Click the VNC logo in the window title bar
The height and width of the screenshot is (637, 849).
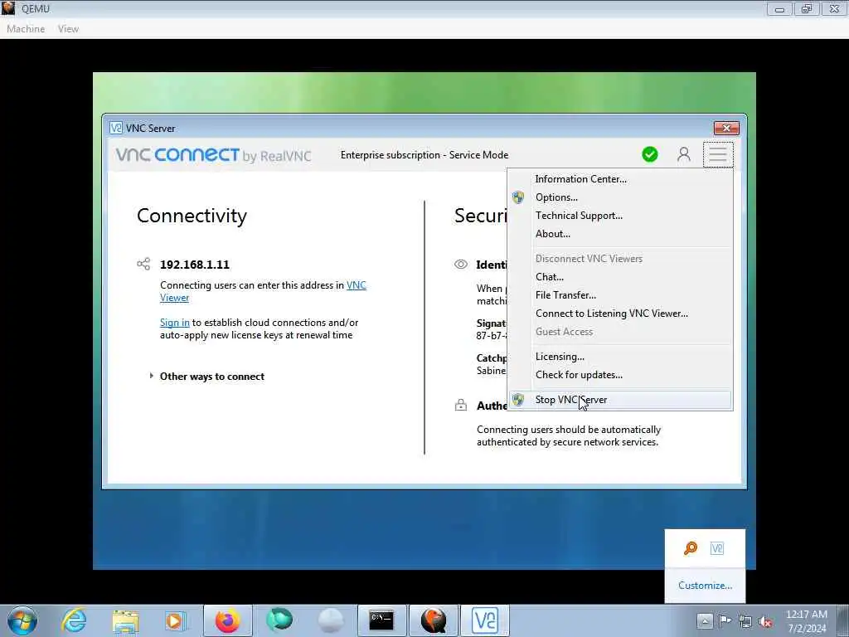point(116,128)
